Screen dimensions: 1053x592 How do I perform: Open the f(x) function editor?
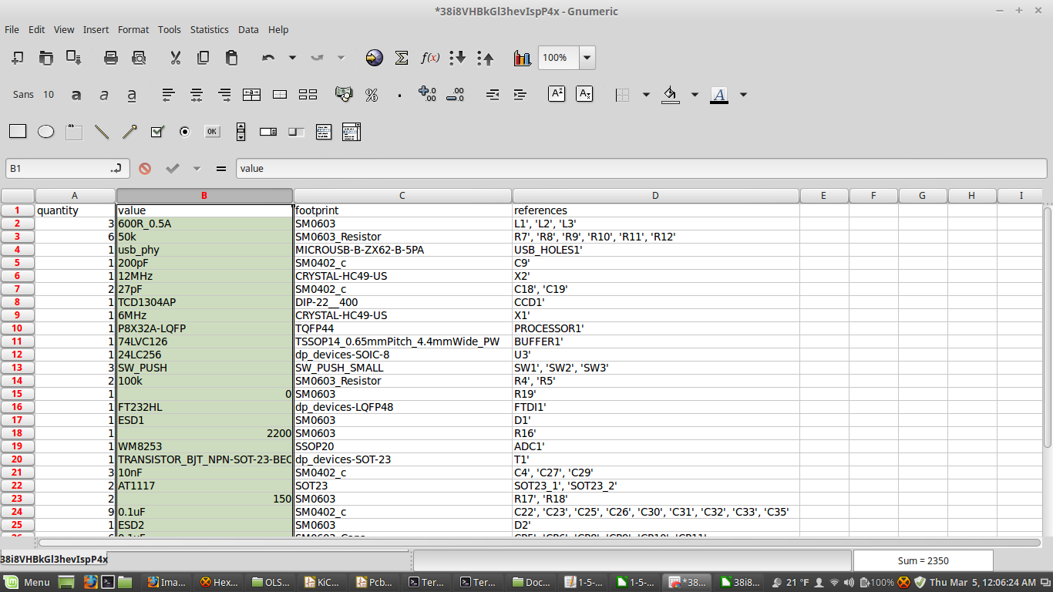[x=429, y=58]
